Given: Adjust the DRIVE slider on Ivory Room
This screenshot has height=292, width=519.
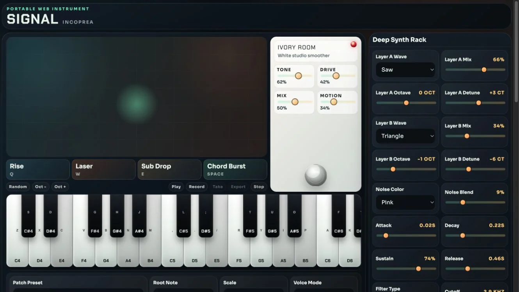Looking at the screenshot, I should tap(338, 76).
